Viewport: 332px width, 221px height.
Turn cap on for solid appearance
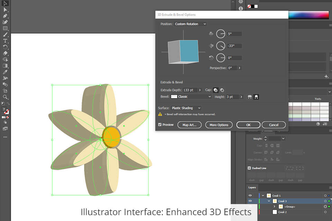[x=215, y=90]
